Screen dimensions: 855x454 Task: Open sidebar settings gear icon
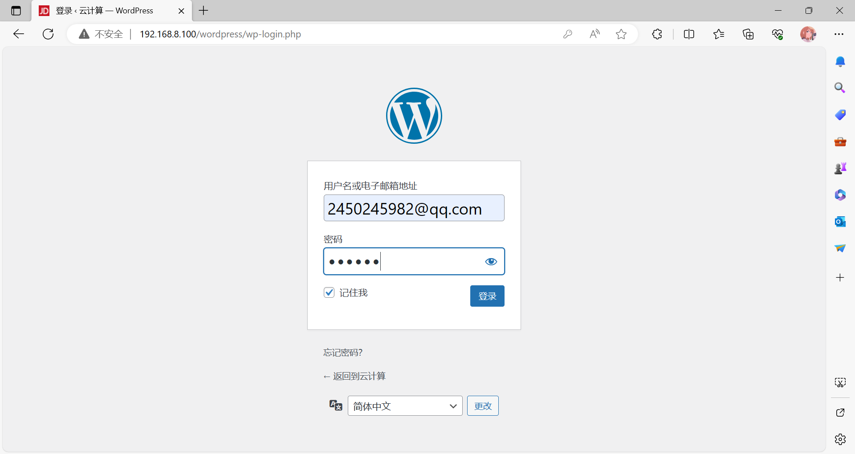point(840,439)
